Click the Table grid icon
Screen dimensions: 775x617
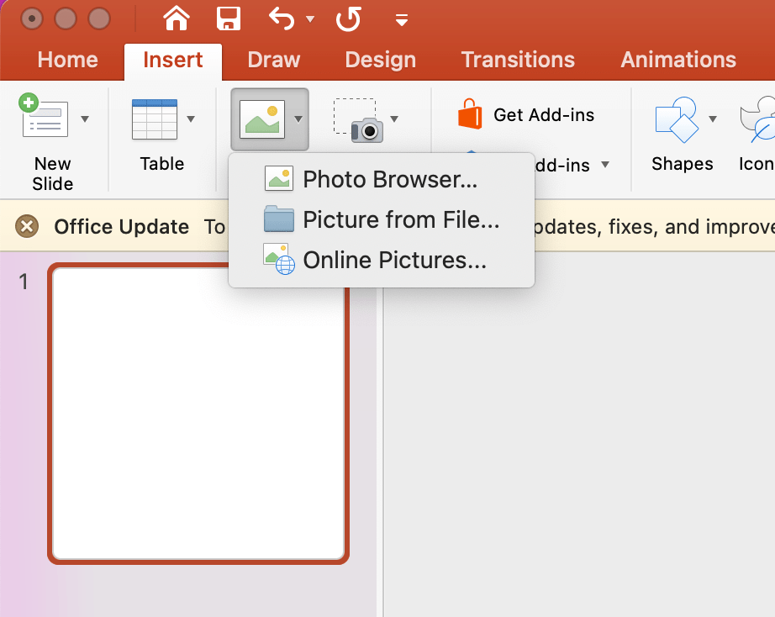[x=155, y=119]
